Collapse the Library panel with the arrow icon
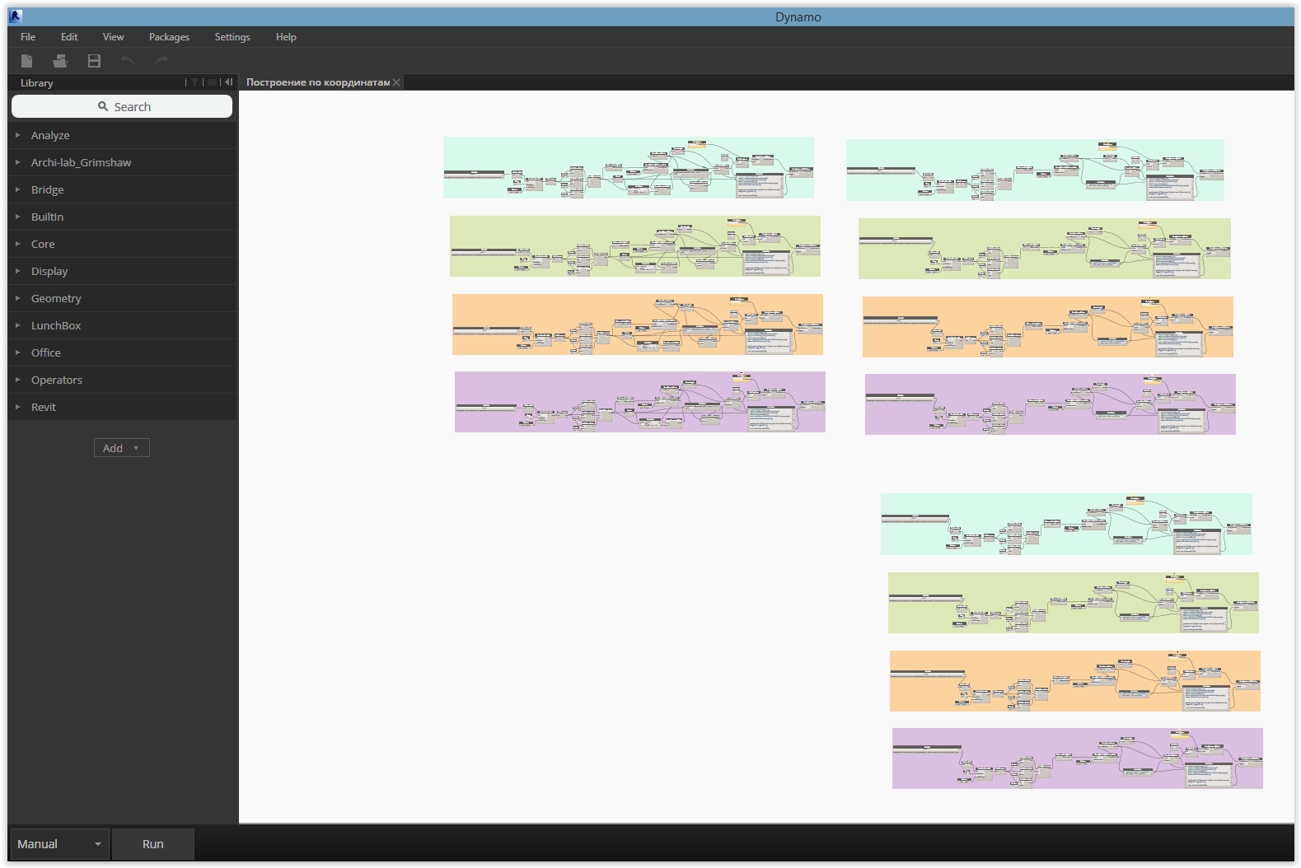1301x868 pixels. coord(229,82)
